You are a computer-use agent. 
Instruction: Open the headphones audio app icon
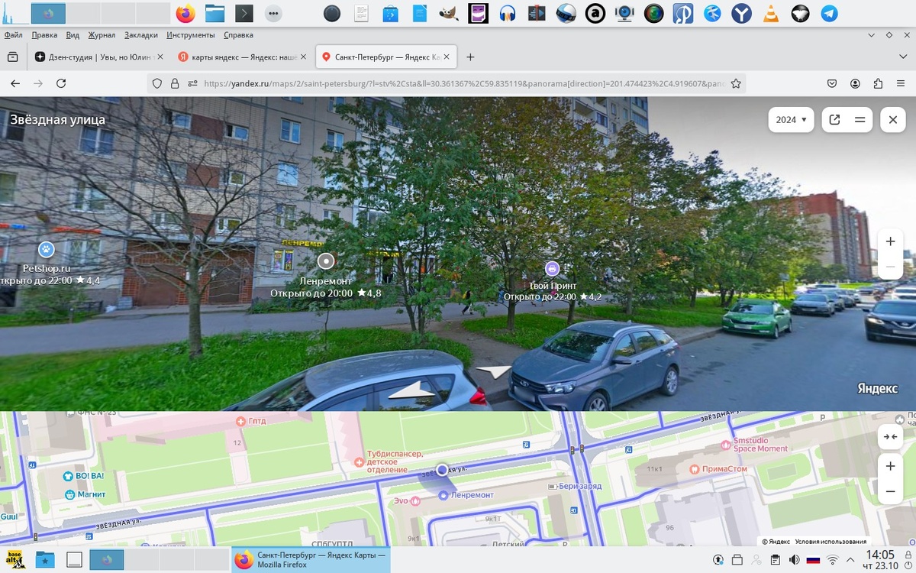[x=508, y=13]
